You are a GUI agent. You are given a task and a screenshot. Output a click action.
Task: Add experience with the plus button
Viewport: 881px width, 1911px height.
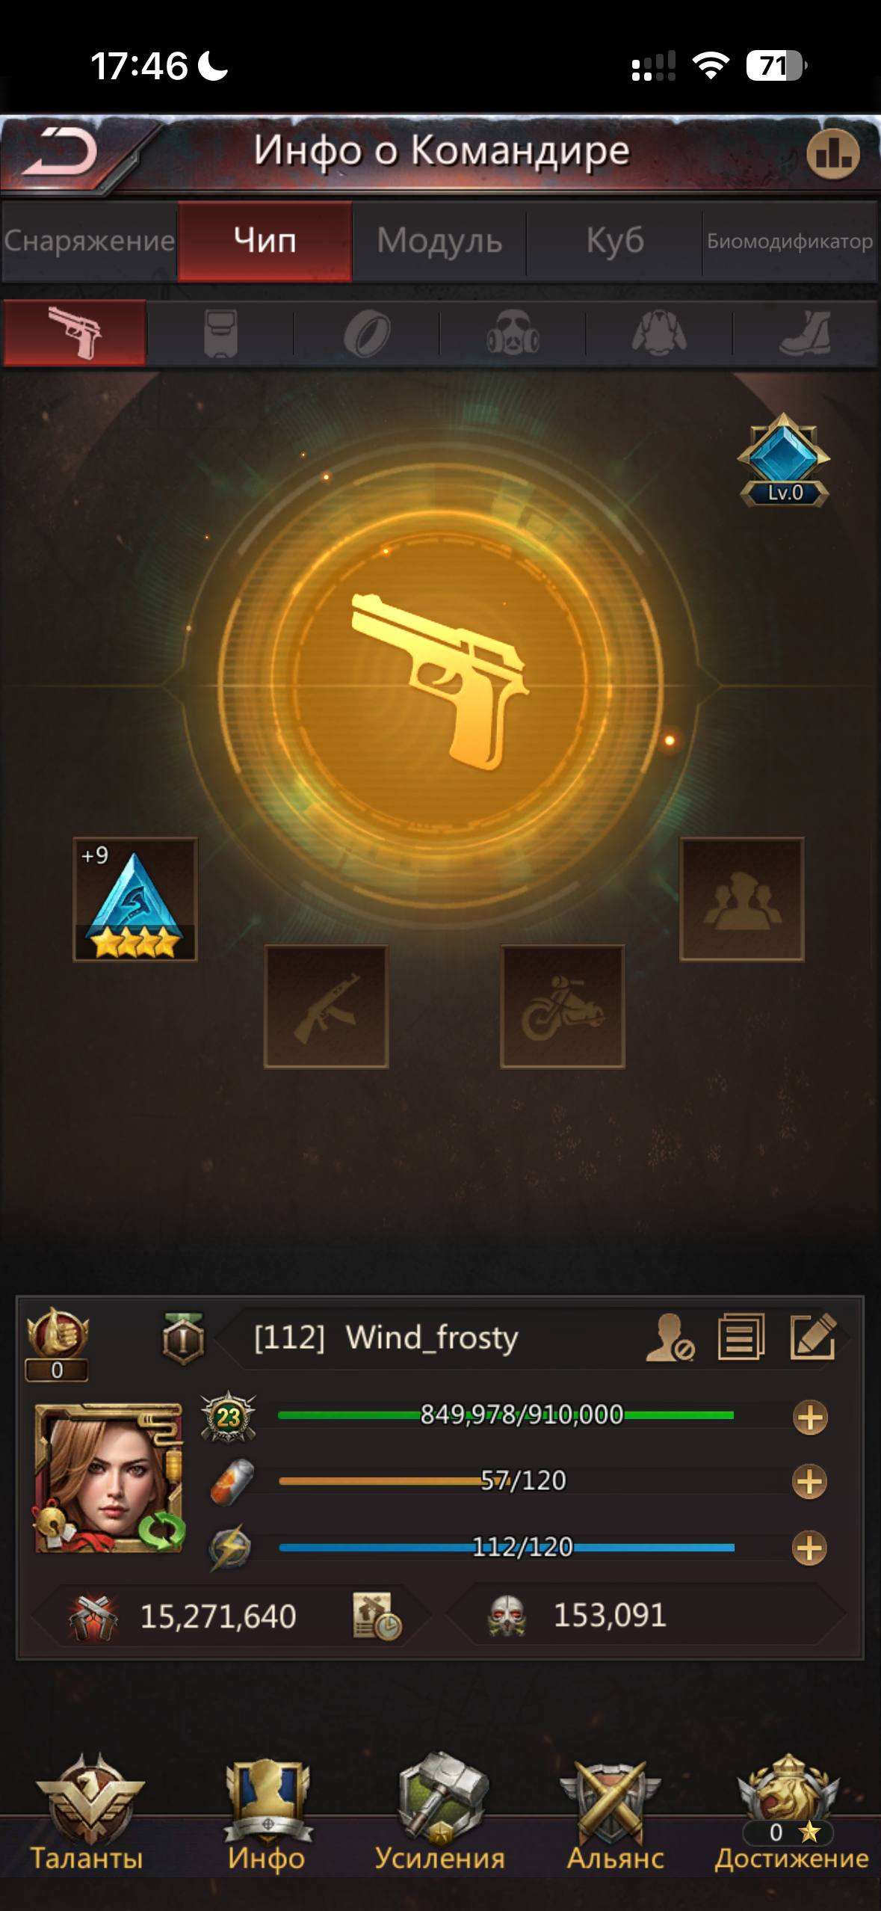tap(810, 1417)
